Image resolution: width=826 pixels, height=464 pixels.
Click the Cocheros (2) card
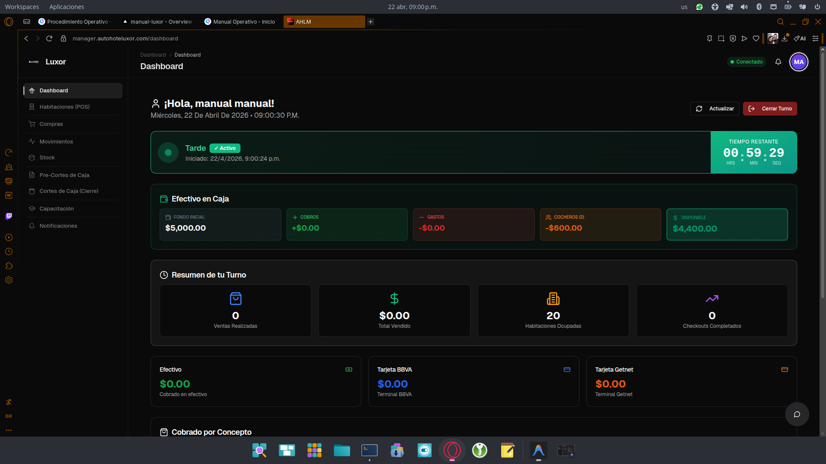[600, 224]
